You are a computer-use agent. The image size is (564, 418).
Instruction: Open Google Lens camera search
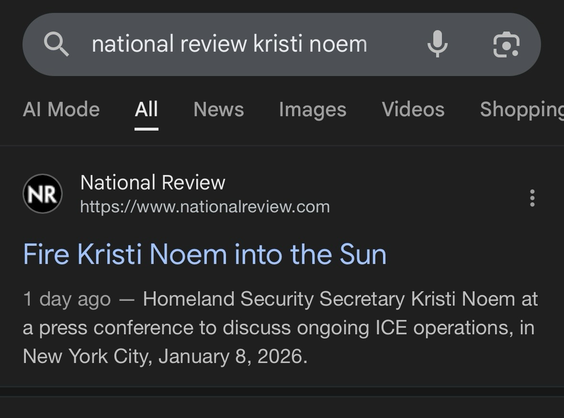click(506, 44)
